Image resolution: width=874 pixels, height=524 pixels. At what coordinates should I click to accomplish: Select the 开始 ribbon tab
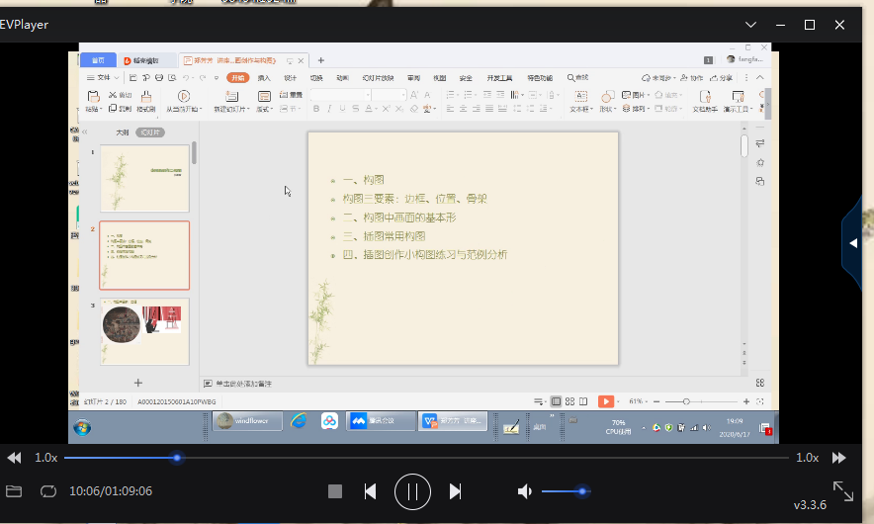pyautogui.click(x=238, y=77)
